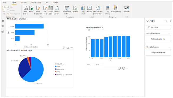173x98 pixels.
Task: Open more options above pie chart
Action: click(x=71, y=48)
